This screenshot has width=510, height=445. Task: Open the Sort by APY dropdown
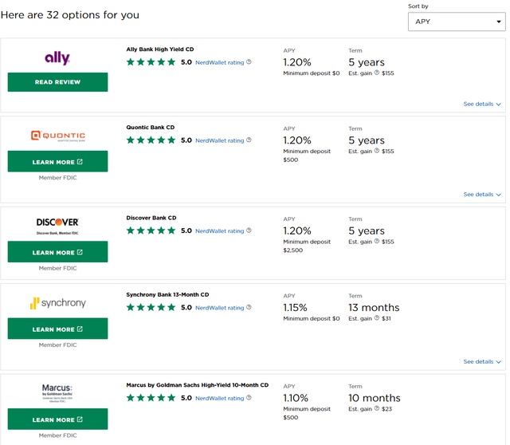tap(455, 22)
